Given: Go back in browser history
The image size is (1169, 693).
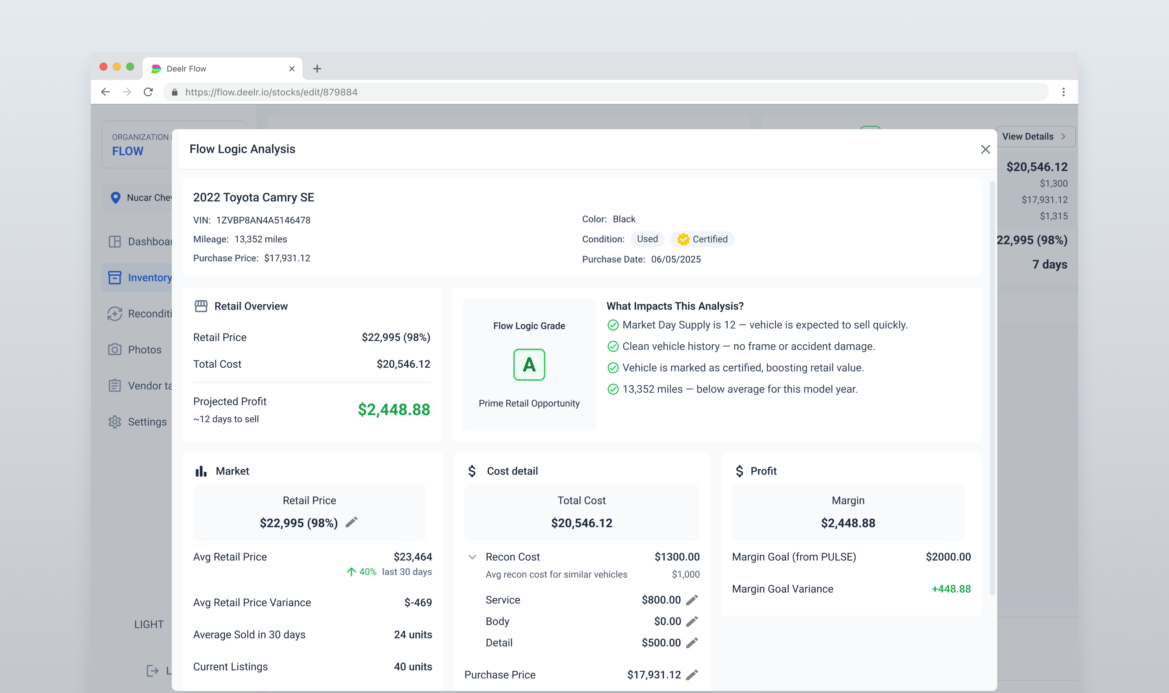Looking at the screenshot, I should pos(106,92).
